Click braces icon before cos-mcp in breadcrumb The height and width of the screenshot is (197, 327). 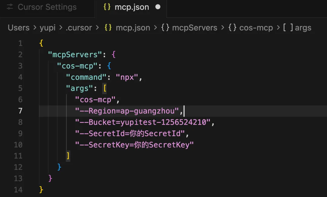(232, 28)
